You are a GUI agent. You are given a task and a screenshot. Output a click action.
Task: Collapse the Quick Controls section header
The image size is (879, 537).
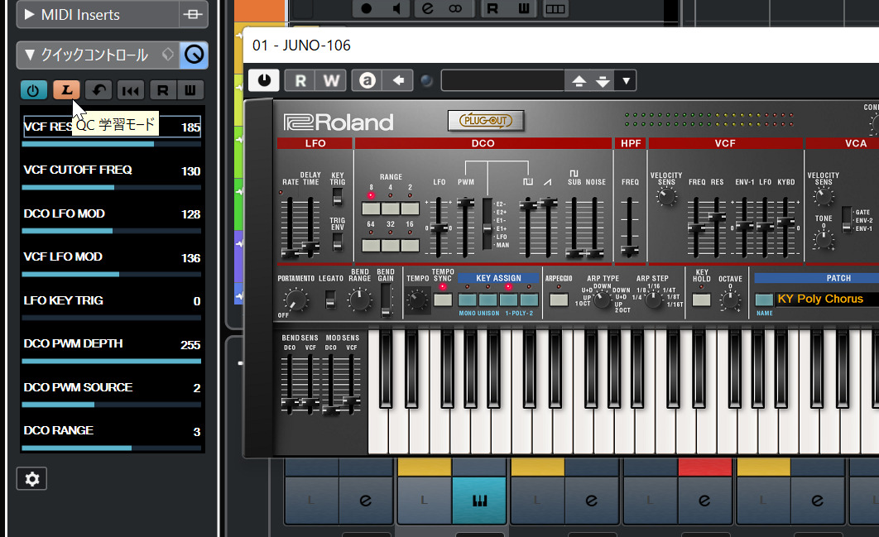(x=31, y=55)
